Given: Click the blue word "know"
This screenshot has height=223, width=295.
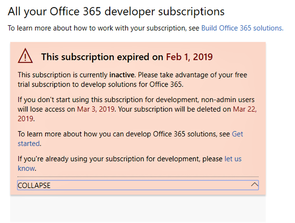Looking at the screenshot, I should [26, 169].
